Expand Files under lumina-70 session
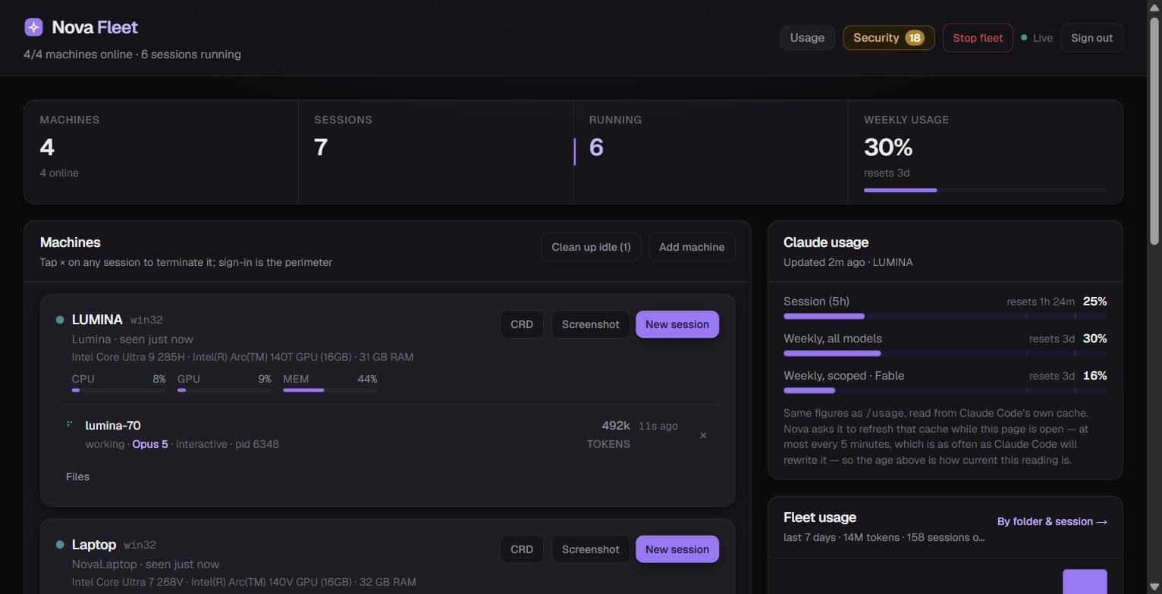The height and width of the screenshot is (594, 1162). (77, 477)
